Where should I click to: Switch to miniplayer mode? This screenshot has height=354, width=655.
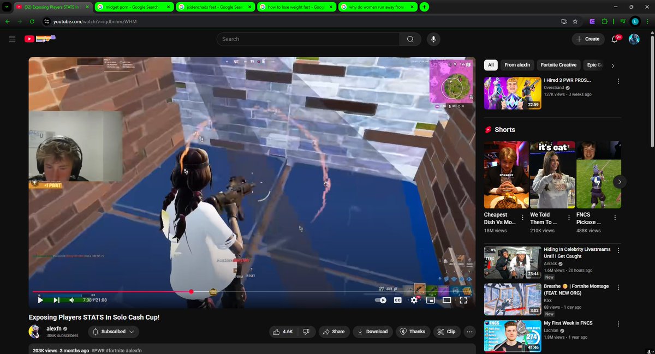click(430, 300)
